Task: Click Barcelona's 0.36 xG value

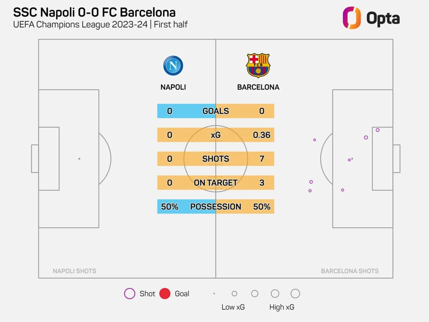Action: tap(262, 135)
